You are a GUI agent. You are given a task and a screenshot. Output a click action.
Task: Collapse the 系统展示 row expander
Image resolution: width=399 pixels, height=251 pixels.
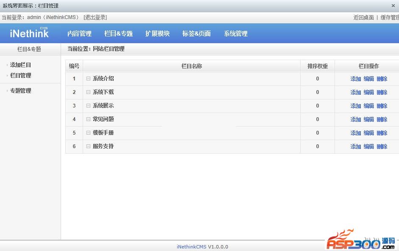(88, 105)
